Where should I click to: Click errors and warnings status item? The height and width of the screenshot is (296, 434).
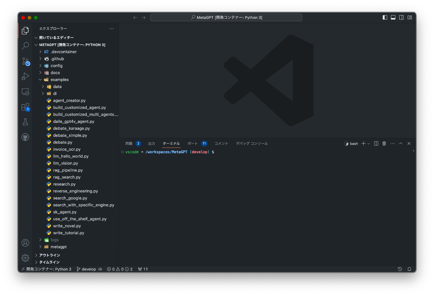pyautogui.click(x=120, y=269)
